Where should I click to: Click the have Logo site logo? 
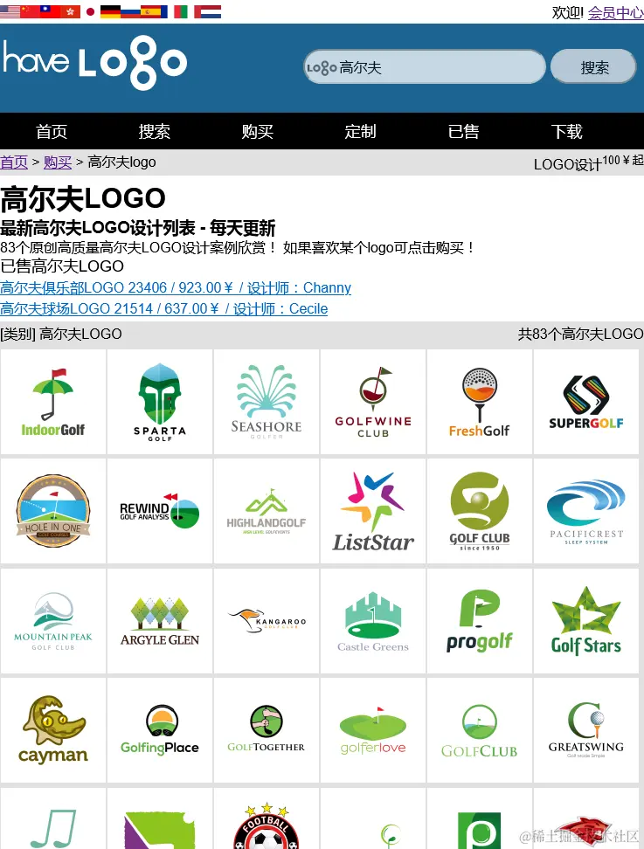click(x=94, y=63)
